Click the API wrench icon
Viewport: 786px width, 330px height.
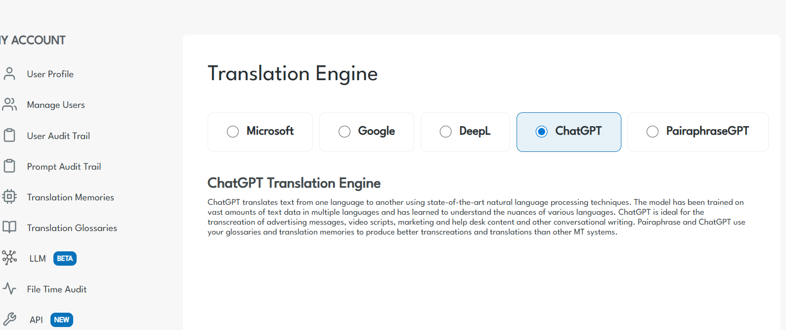(9, 319)
